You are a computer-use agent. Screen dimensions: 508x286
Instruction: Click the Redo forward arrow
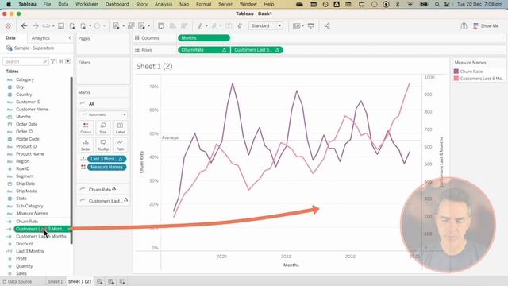pyautogui.click(x=35, y=26)
